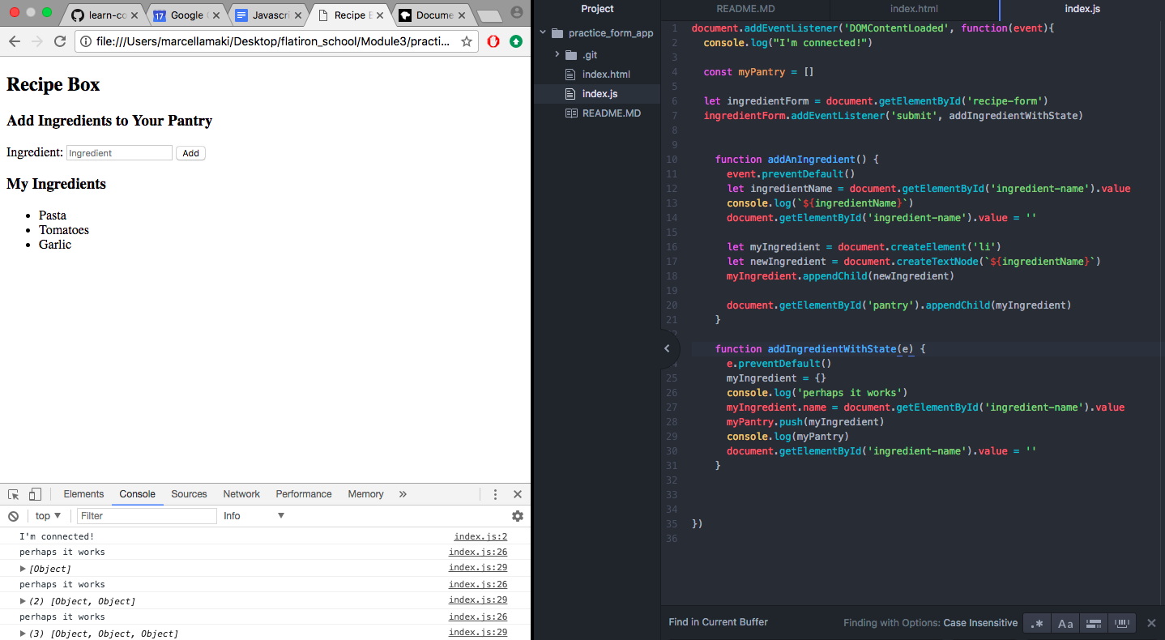Switch to the index.html editor tab
Viewport: 1165px width, 640px height.
(x=915, y=9)
